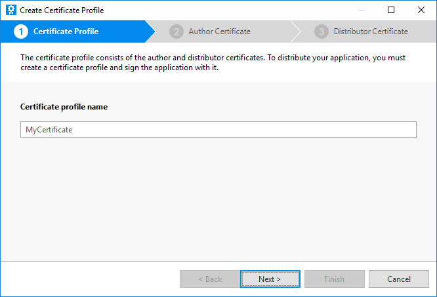This screenshot has width=437, height=297.
Task: Click the Finish button
Action: pos(334,279)
